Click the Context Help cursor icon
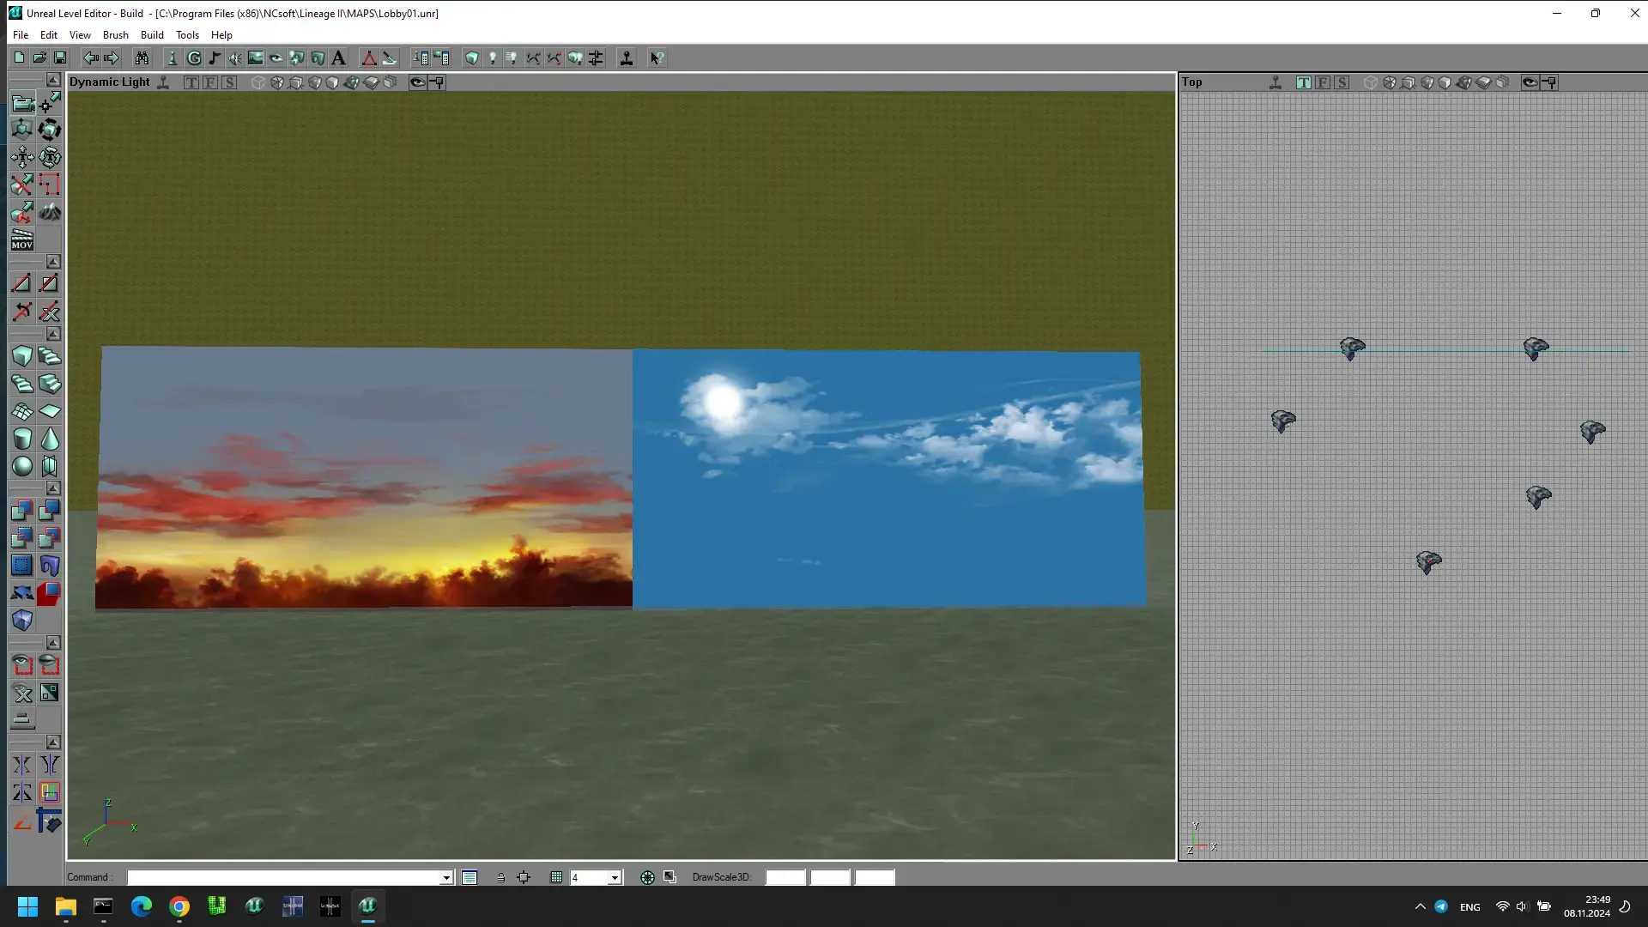Screen dimensions: 1648x927 pyautogui.click(x=657, y=58)
